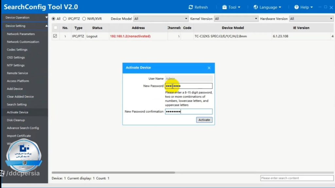This screenshot has width=335, height=188.
Task: Click the Code column header
Action: 187,28
